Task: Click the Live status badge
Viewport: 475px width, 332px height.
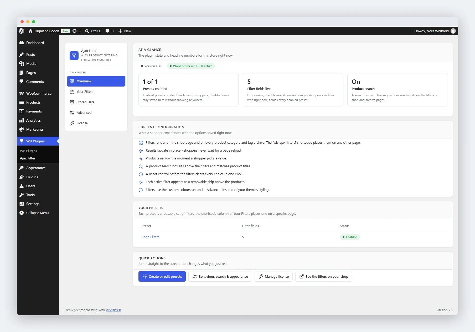Action: click(x=66, y=31)
